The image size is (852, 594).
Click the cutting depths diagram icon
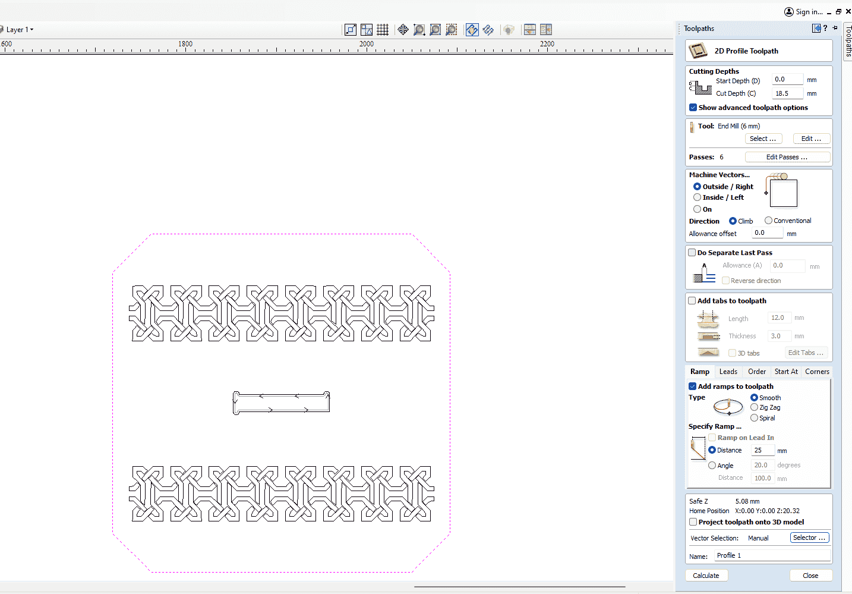(x=700, y=87)
